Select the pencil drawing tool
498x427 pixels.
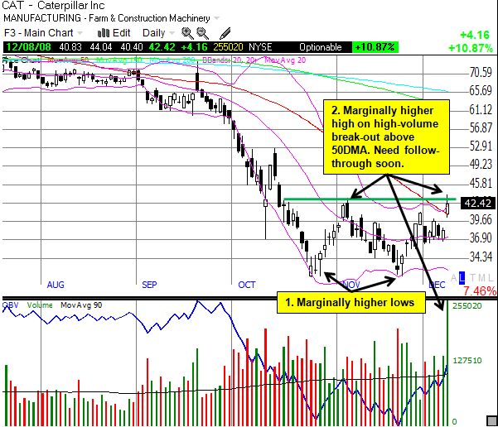pos(225,33)
